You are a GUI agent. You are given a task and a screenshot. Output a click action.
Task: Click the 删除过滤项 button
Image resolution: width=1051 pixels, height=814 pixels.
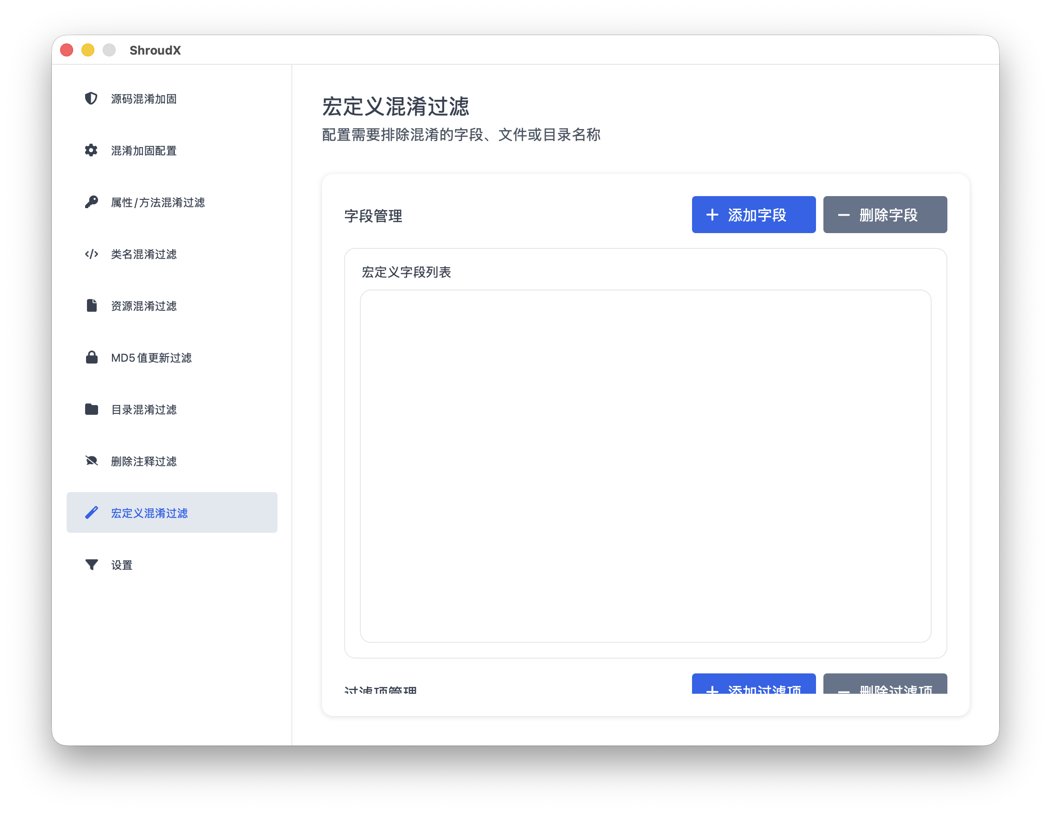885,684
